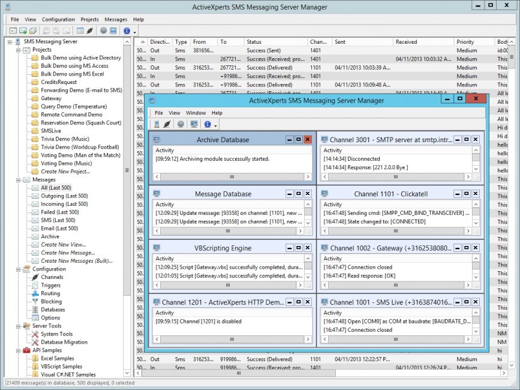The image size is (520, 390).
Task: Click the plug icon beside Channels in tree
Action: click(35, 277)
